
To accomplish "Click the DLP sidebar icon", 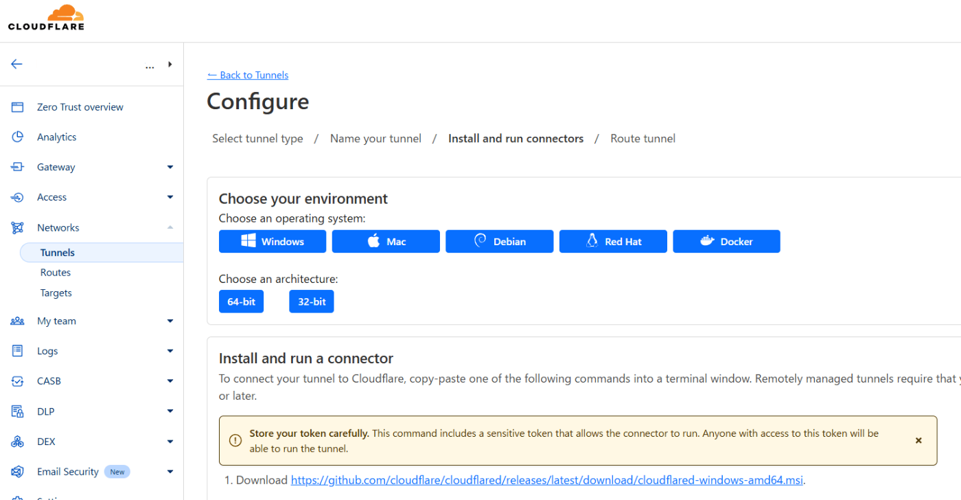I will pos(18,411).
